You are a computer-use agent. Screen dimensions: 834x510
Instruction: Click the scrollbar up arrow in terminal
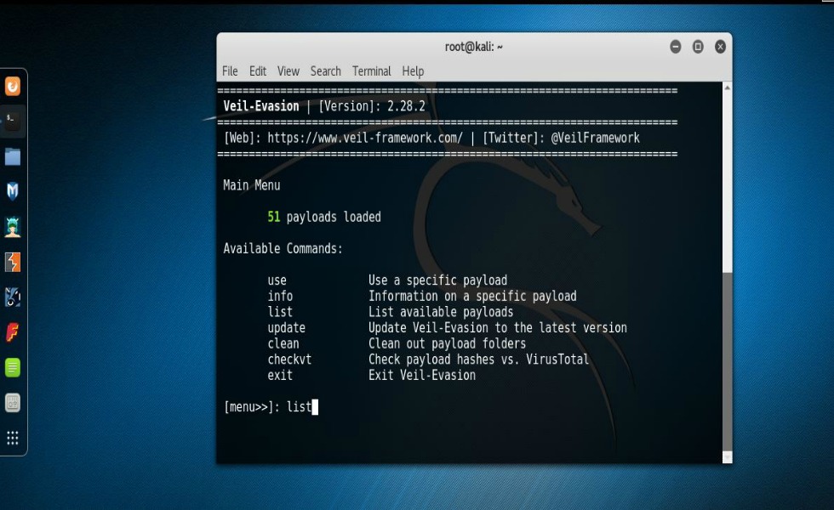coord(727,87)
